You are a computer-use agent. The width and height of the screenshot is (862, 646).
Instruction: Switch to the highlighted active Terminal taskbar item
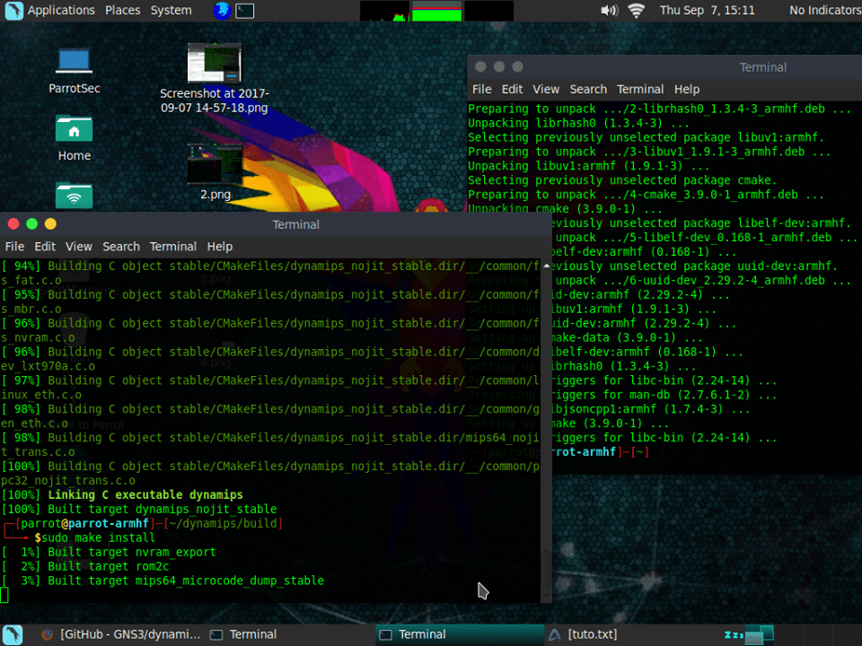[460, 634]
